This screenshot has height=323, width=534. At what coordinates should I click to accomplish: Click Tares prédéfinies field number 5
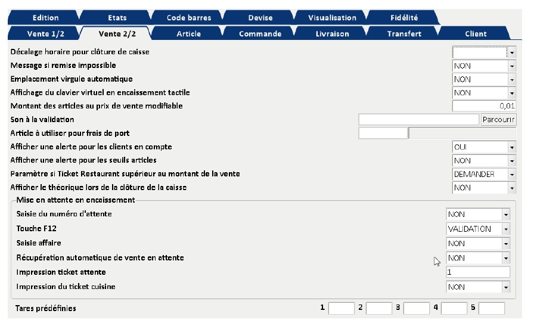point(491,308)
